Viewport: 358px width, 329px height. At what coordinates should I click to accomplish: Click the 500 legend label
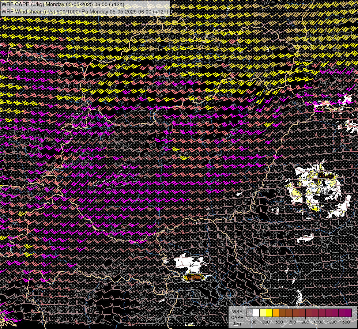279,322
